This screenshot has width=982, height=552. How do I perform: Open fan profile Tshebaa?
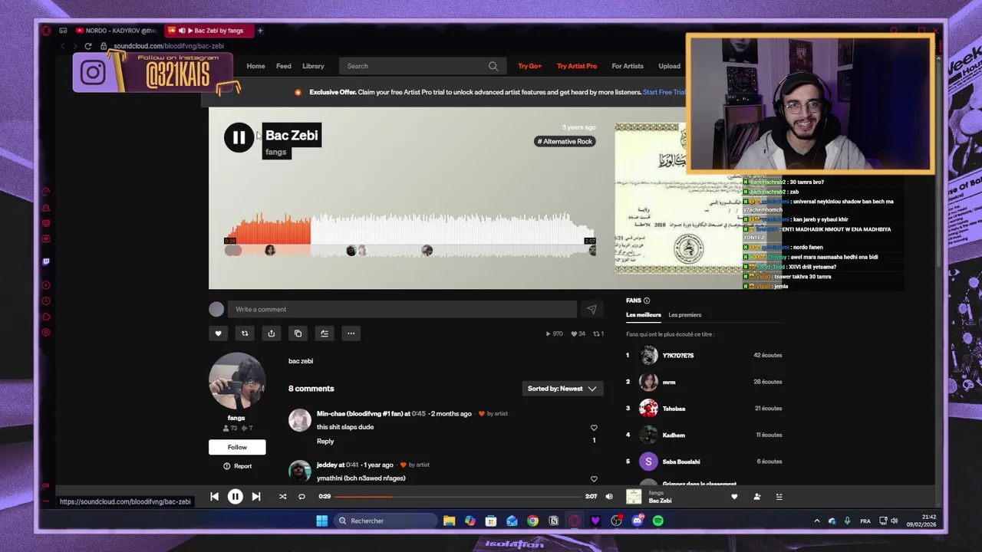pos(674,409)
